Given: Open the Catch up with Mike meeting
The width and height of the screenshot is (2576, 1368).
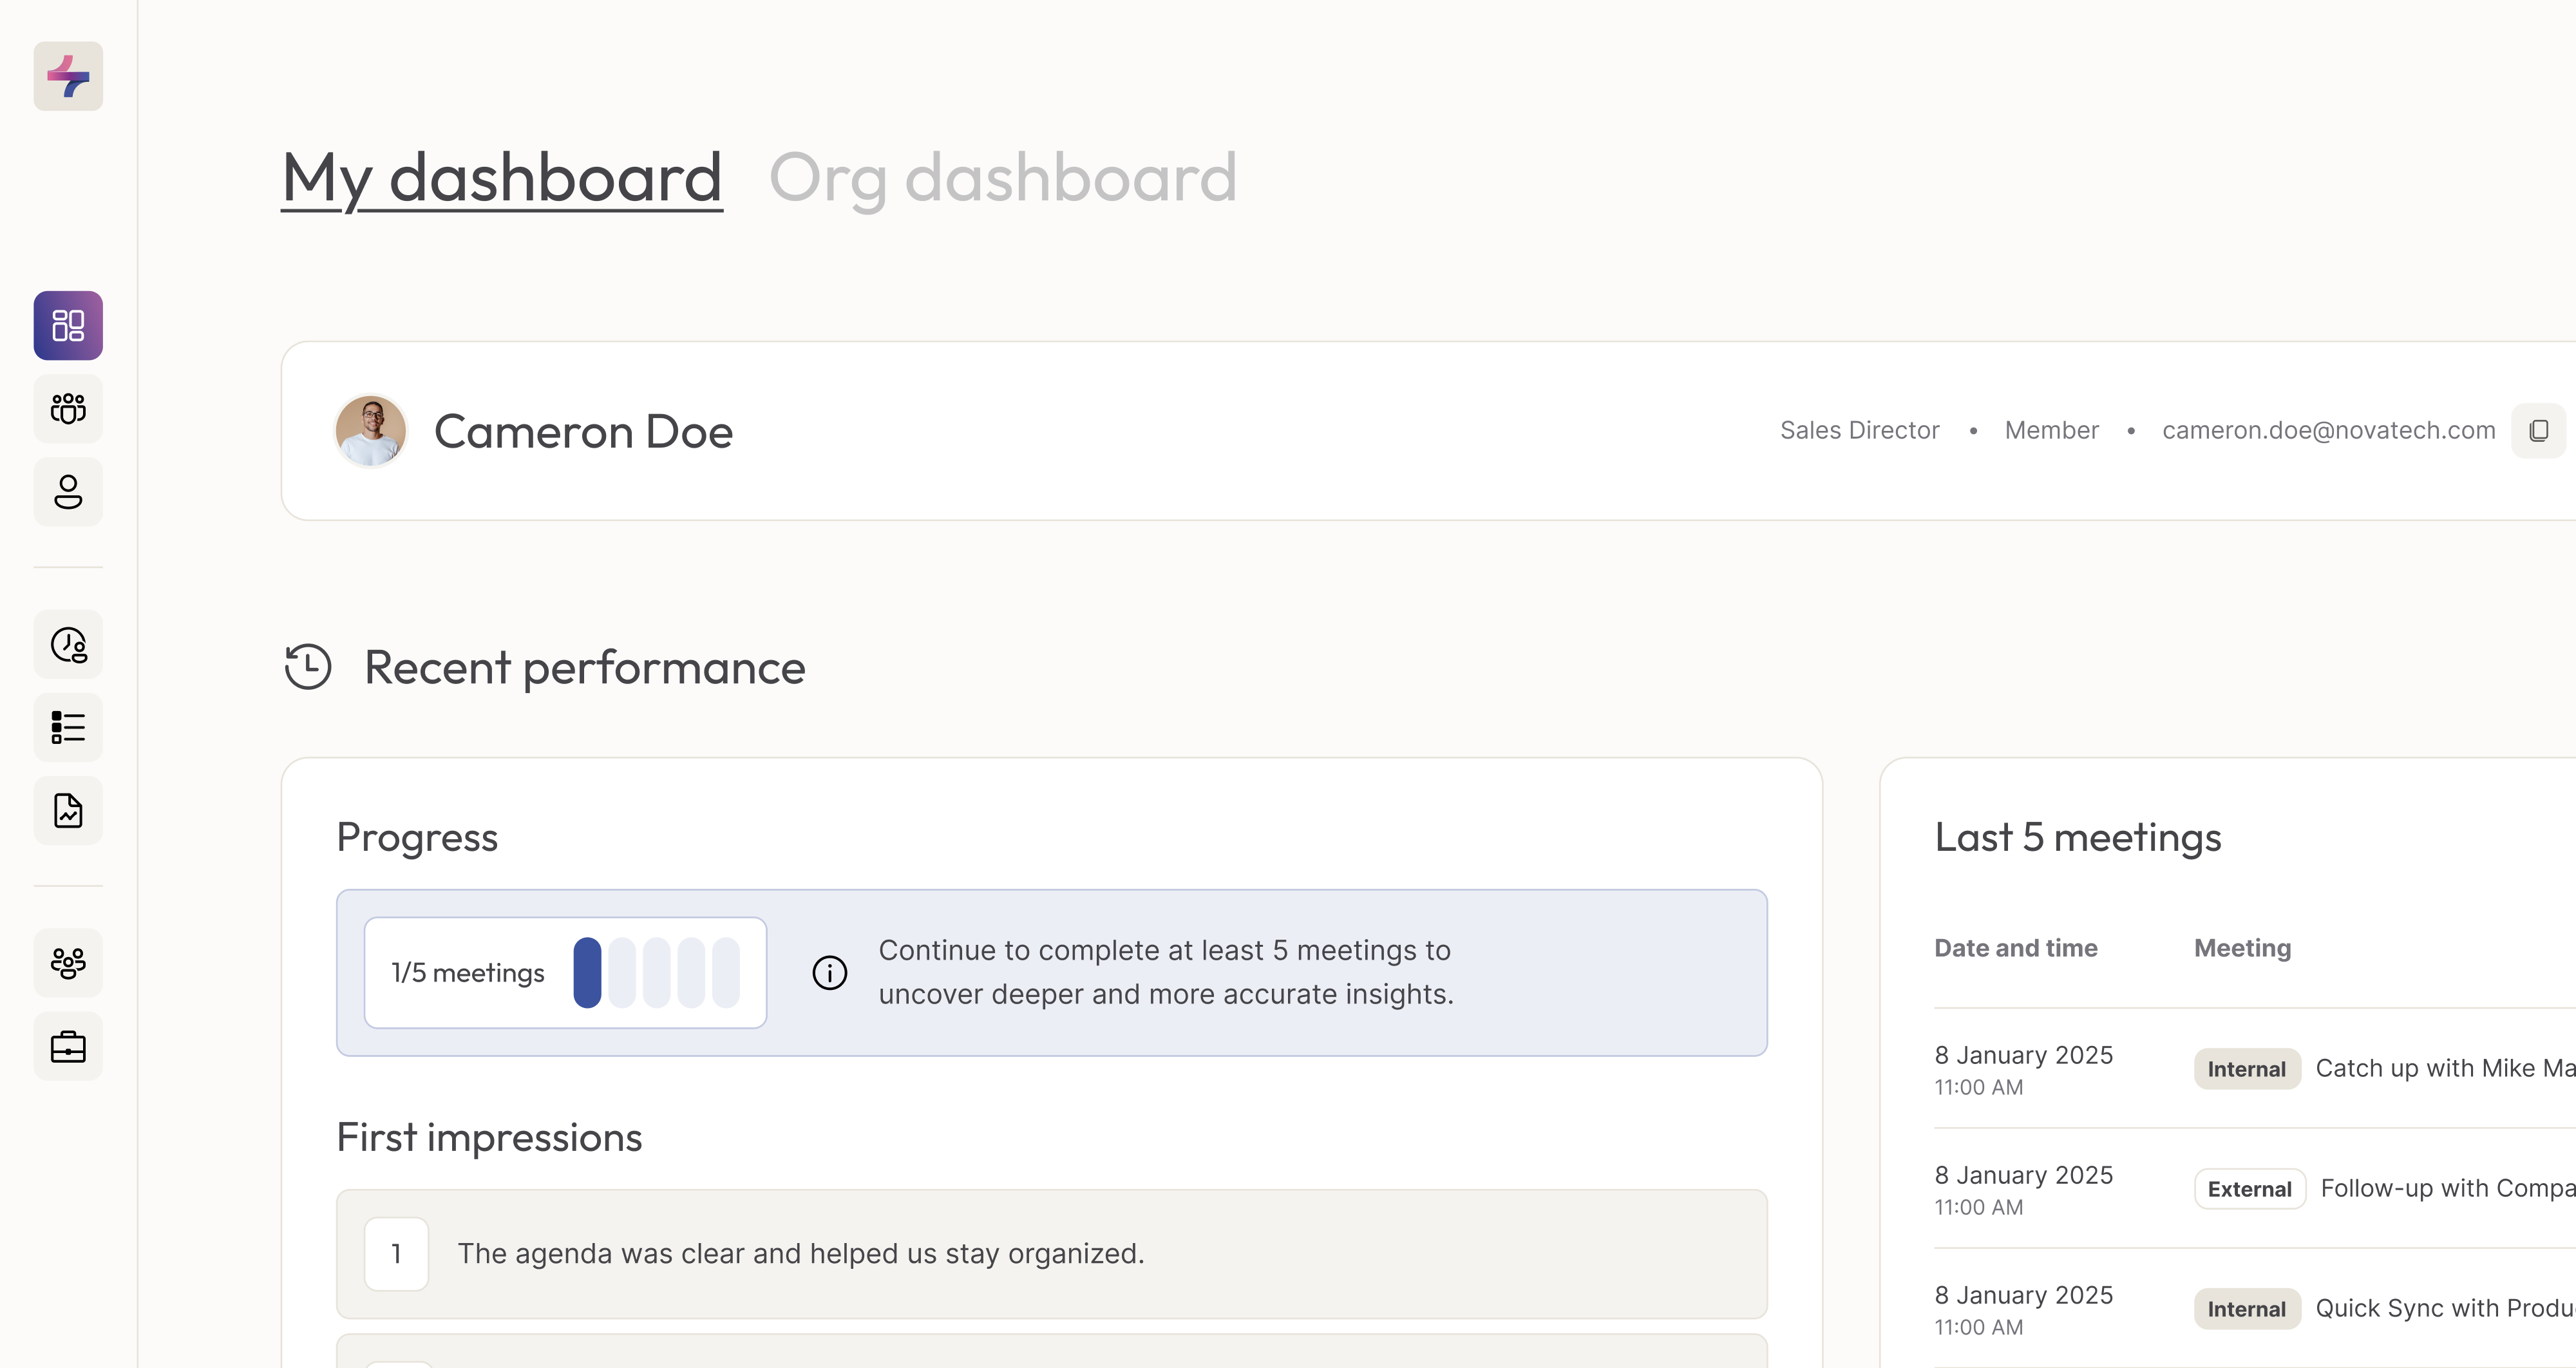Looking at the screenshot, I should 2445,1068.
